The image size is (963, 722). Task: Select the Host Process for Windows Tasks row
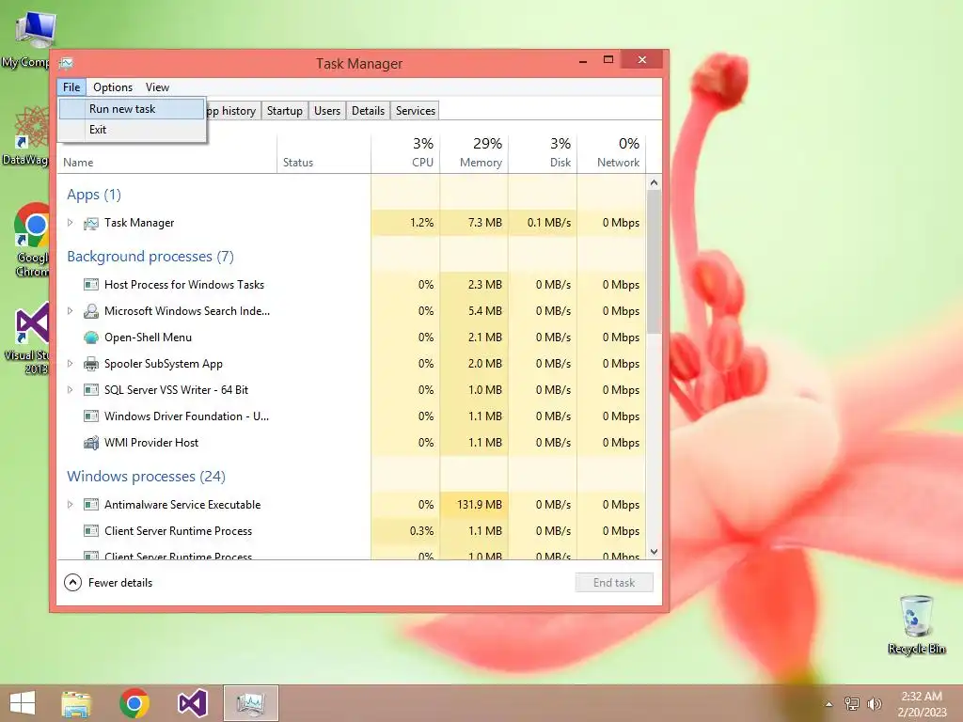352,285
